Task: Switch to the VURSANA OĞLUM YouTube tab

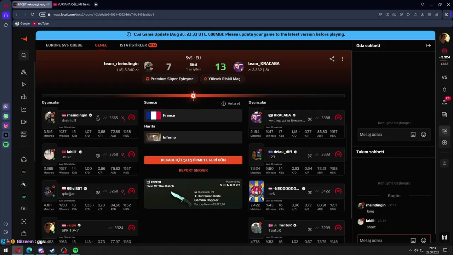Action: [71, 5]
